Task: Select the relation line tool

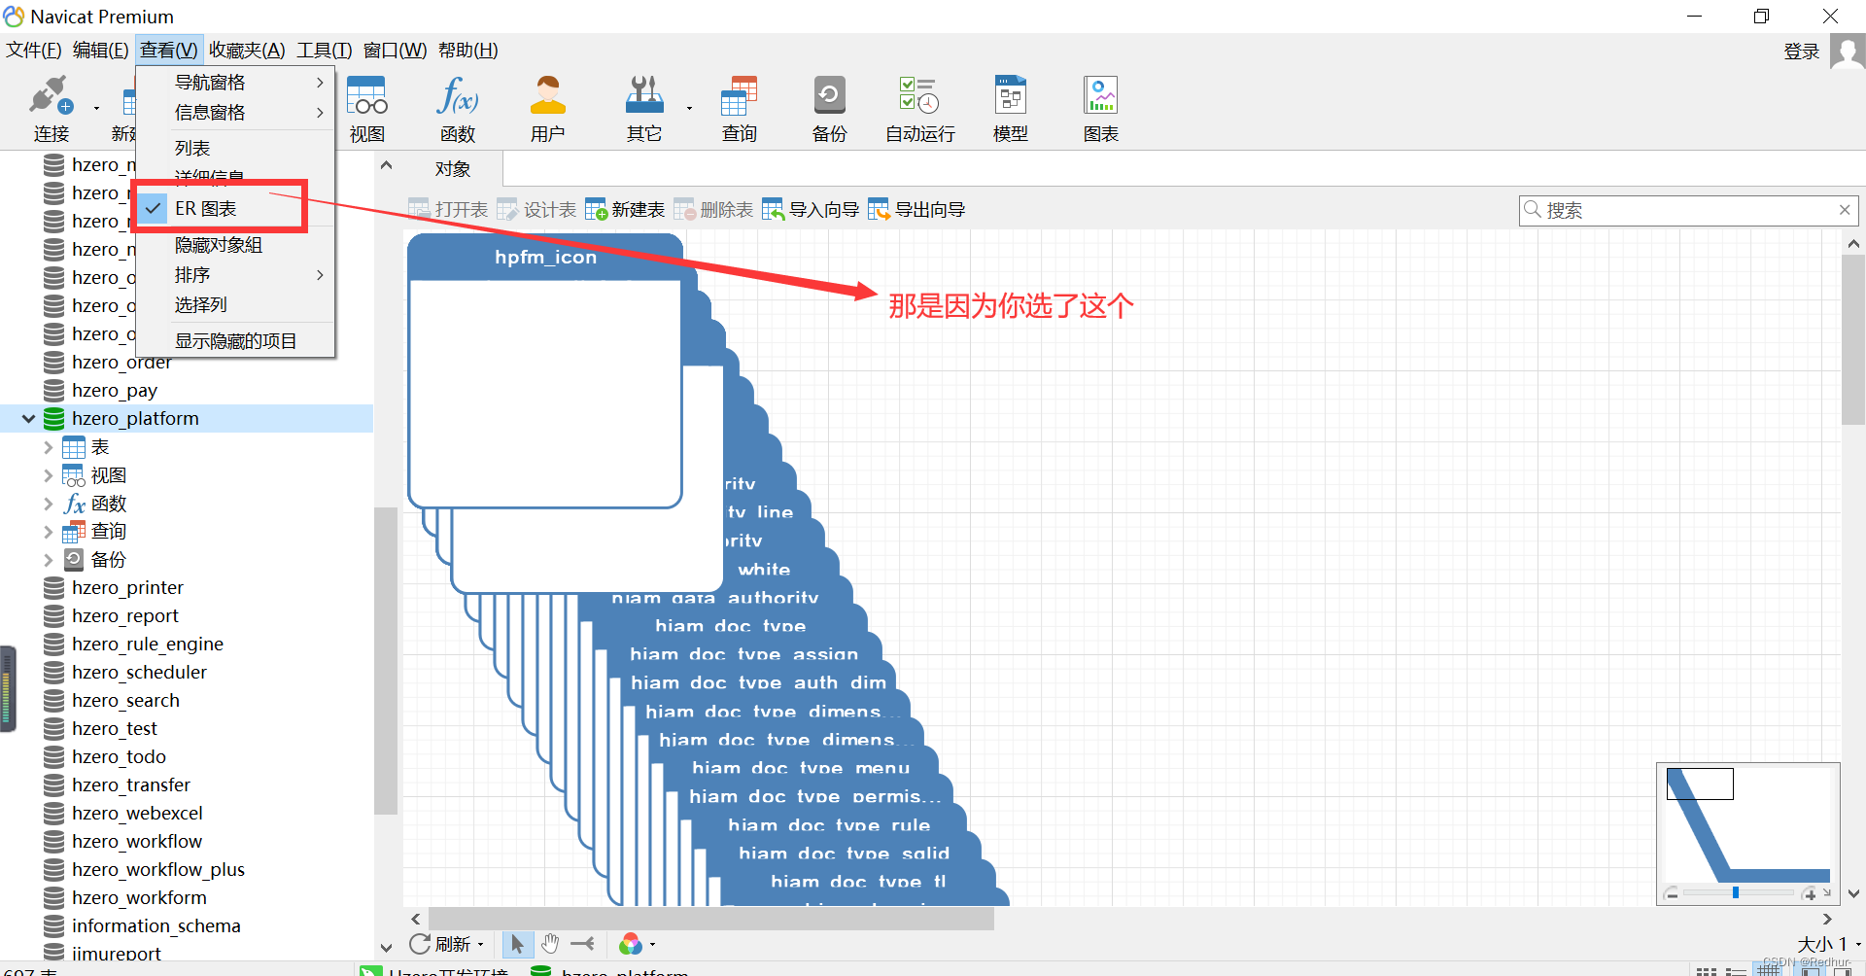Action: (x=583, y=944)
